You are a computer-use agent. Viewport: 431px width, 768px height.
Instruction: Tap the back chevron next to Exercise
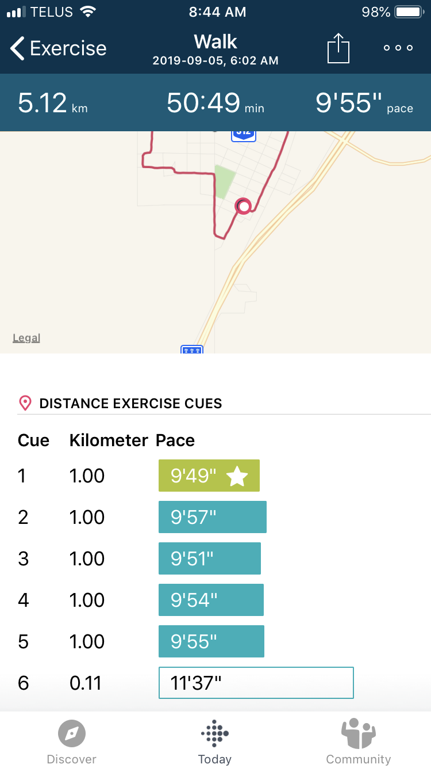pyautogui.click(x=18, y=48)
